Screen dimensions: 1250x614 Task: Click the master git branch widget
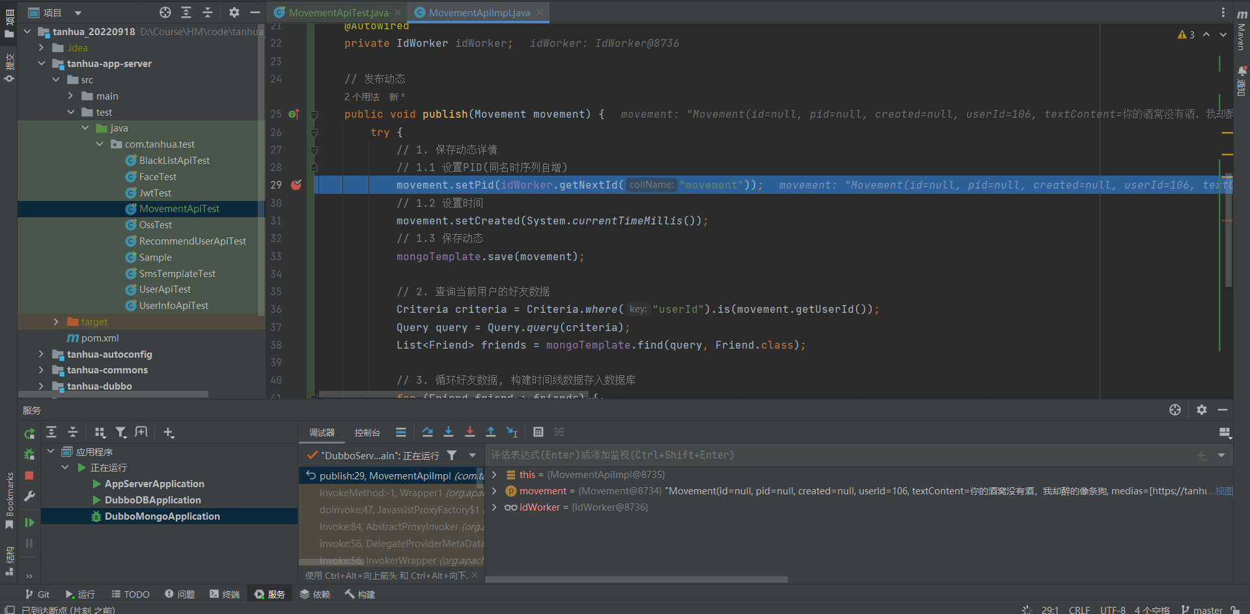1202,609
